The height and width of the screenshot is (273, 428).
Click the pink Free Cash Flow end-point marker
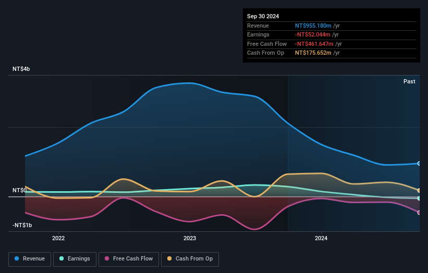[419, 213]
